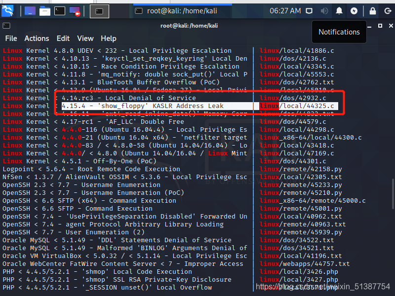Click the terminal window title icon
Image resolution: width=395 pixels, height=296 pixels.
coord(6,26)
